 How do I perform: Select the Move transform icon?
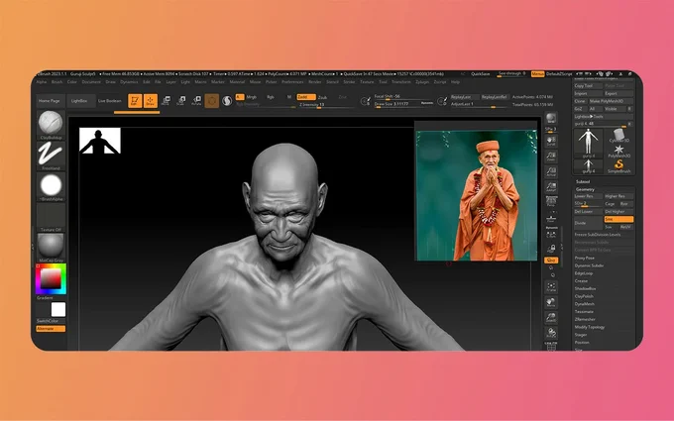coord(166,101)
